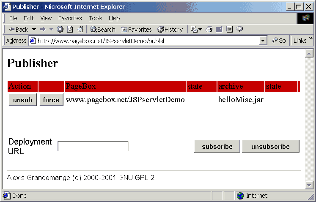Screen dimensions: 316x202
Task: Open the Tools menu
Action: [x=95, y=18]
